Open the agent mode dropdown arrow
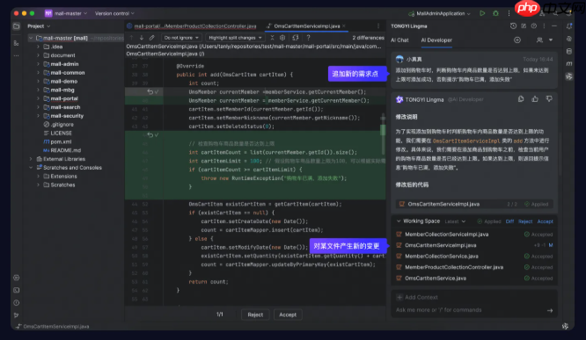The width and height of the screenshot is (586, 340). [551, 40]
